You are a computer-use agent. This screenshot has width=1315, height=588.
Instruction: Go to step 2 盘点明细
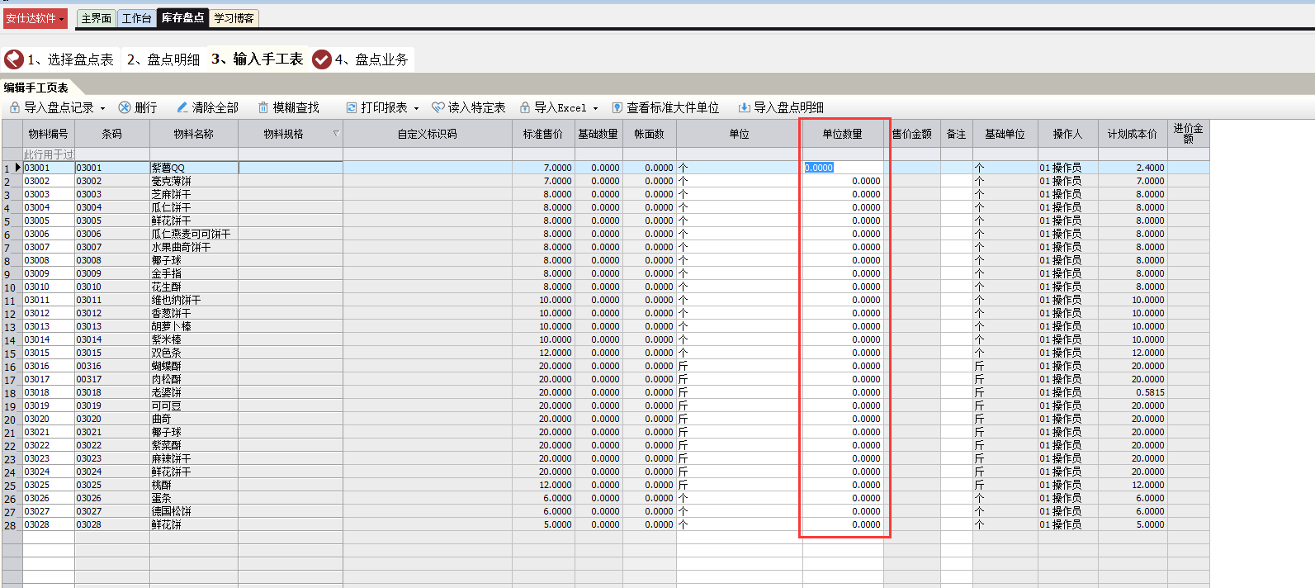click(x=163, y=59)
